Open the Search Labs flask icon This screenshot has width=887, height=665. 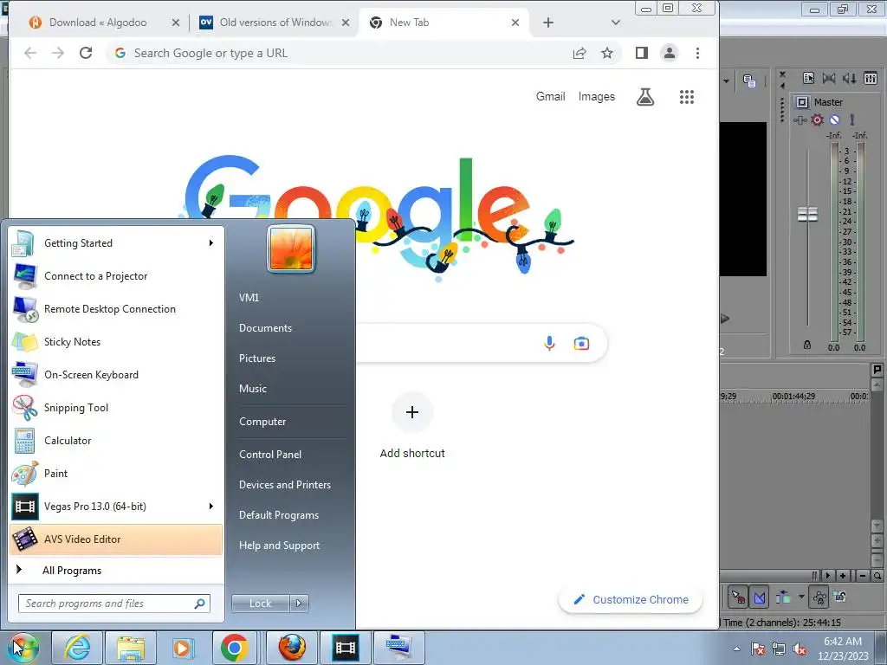pos(645,97)
